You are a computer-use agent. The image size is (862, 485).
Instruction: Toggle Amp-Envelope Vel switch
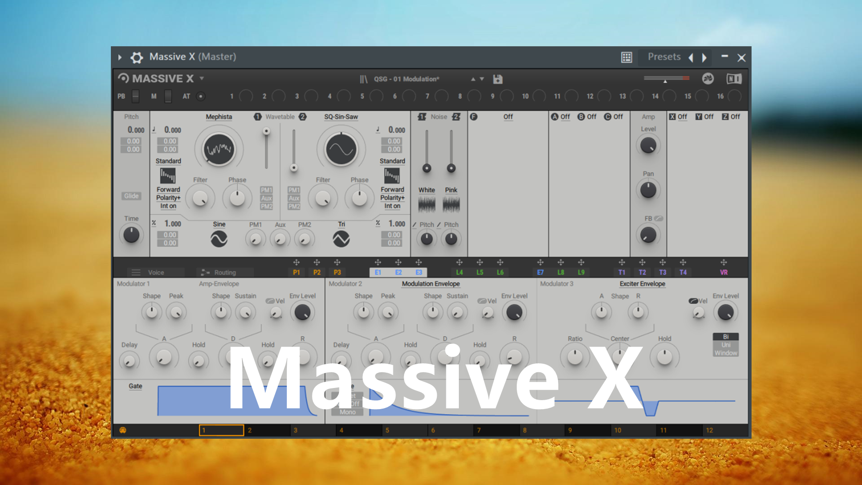click(x=270, y=301)
